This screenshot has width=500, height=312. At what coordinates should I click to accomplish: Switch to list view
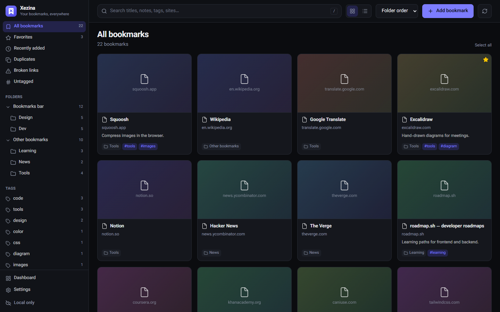coord(365,11)
